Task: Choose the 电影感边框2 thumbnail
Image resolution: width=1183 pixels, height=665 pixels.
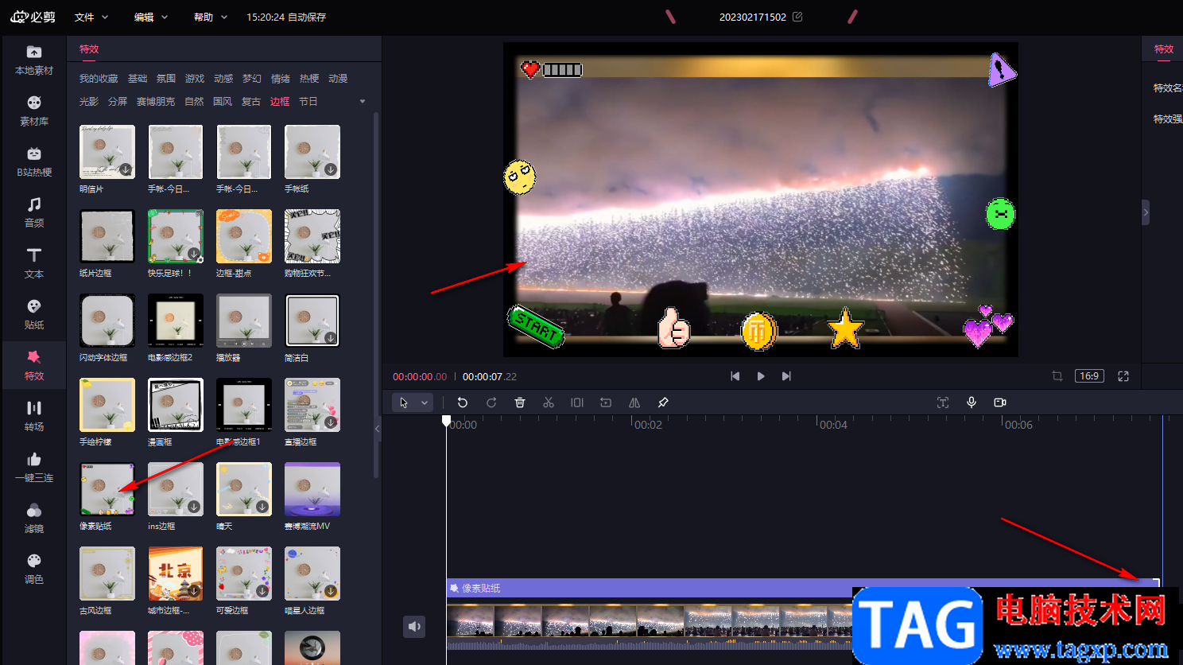Action: point(176,321)
